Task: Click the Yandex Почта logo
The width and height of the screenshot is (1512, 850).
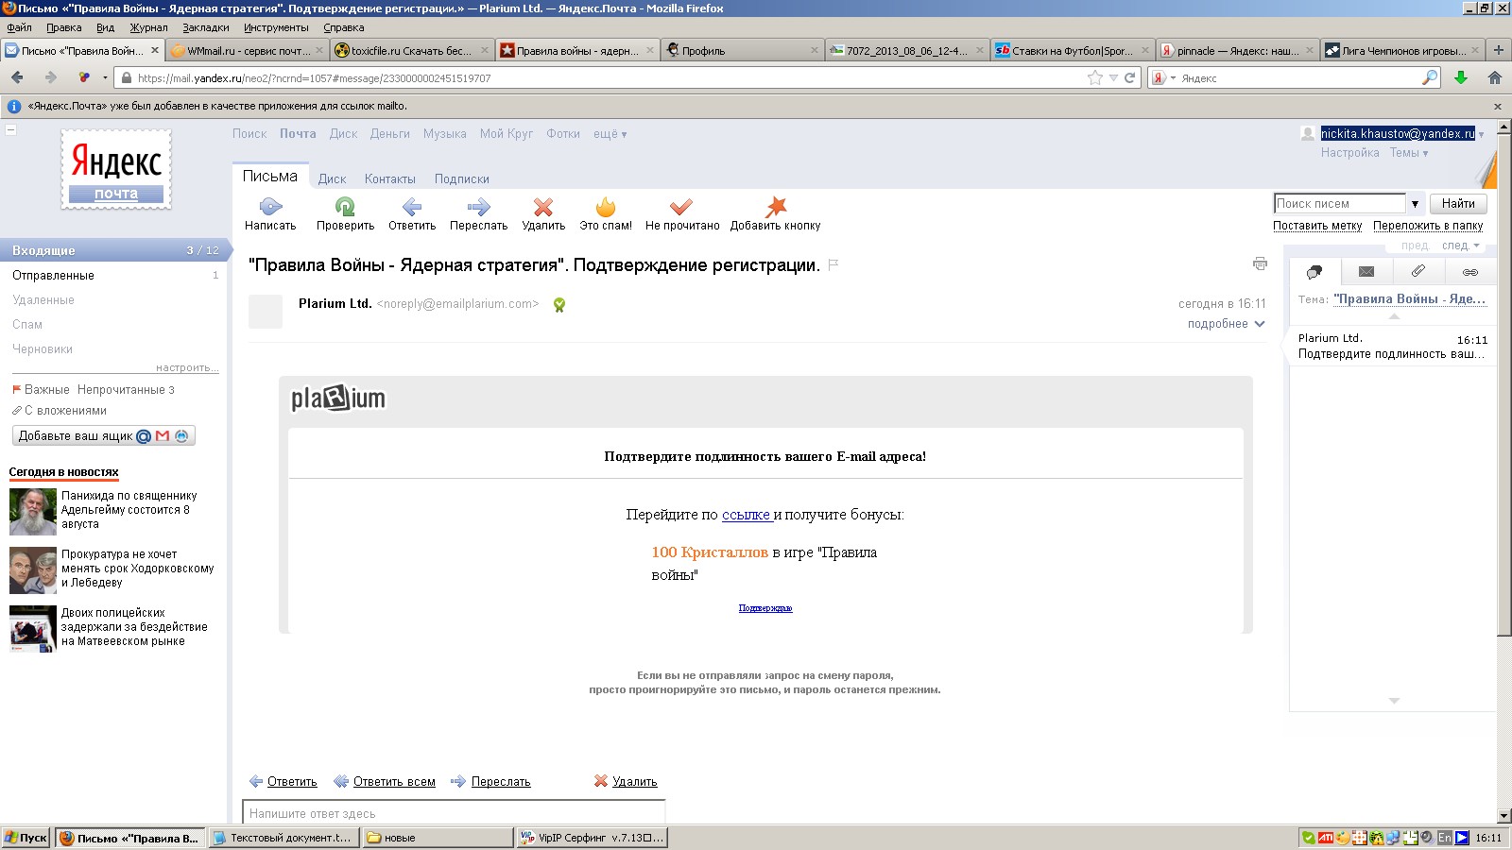Action: click(x=116, y=170)
